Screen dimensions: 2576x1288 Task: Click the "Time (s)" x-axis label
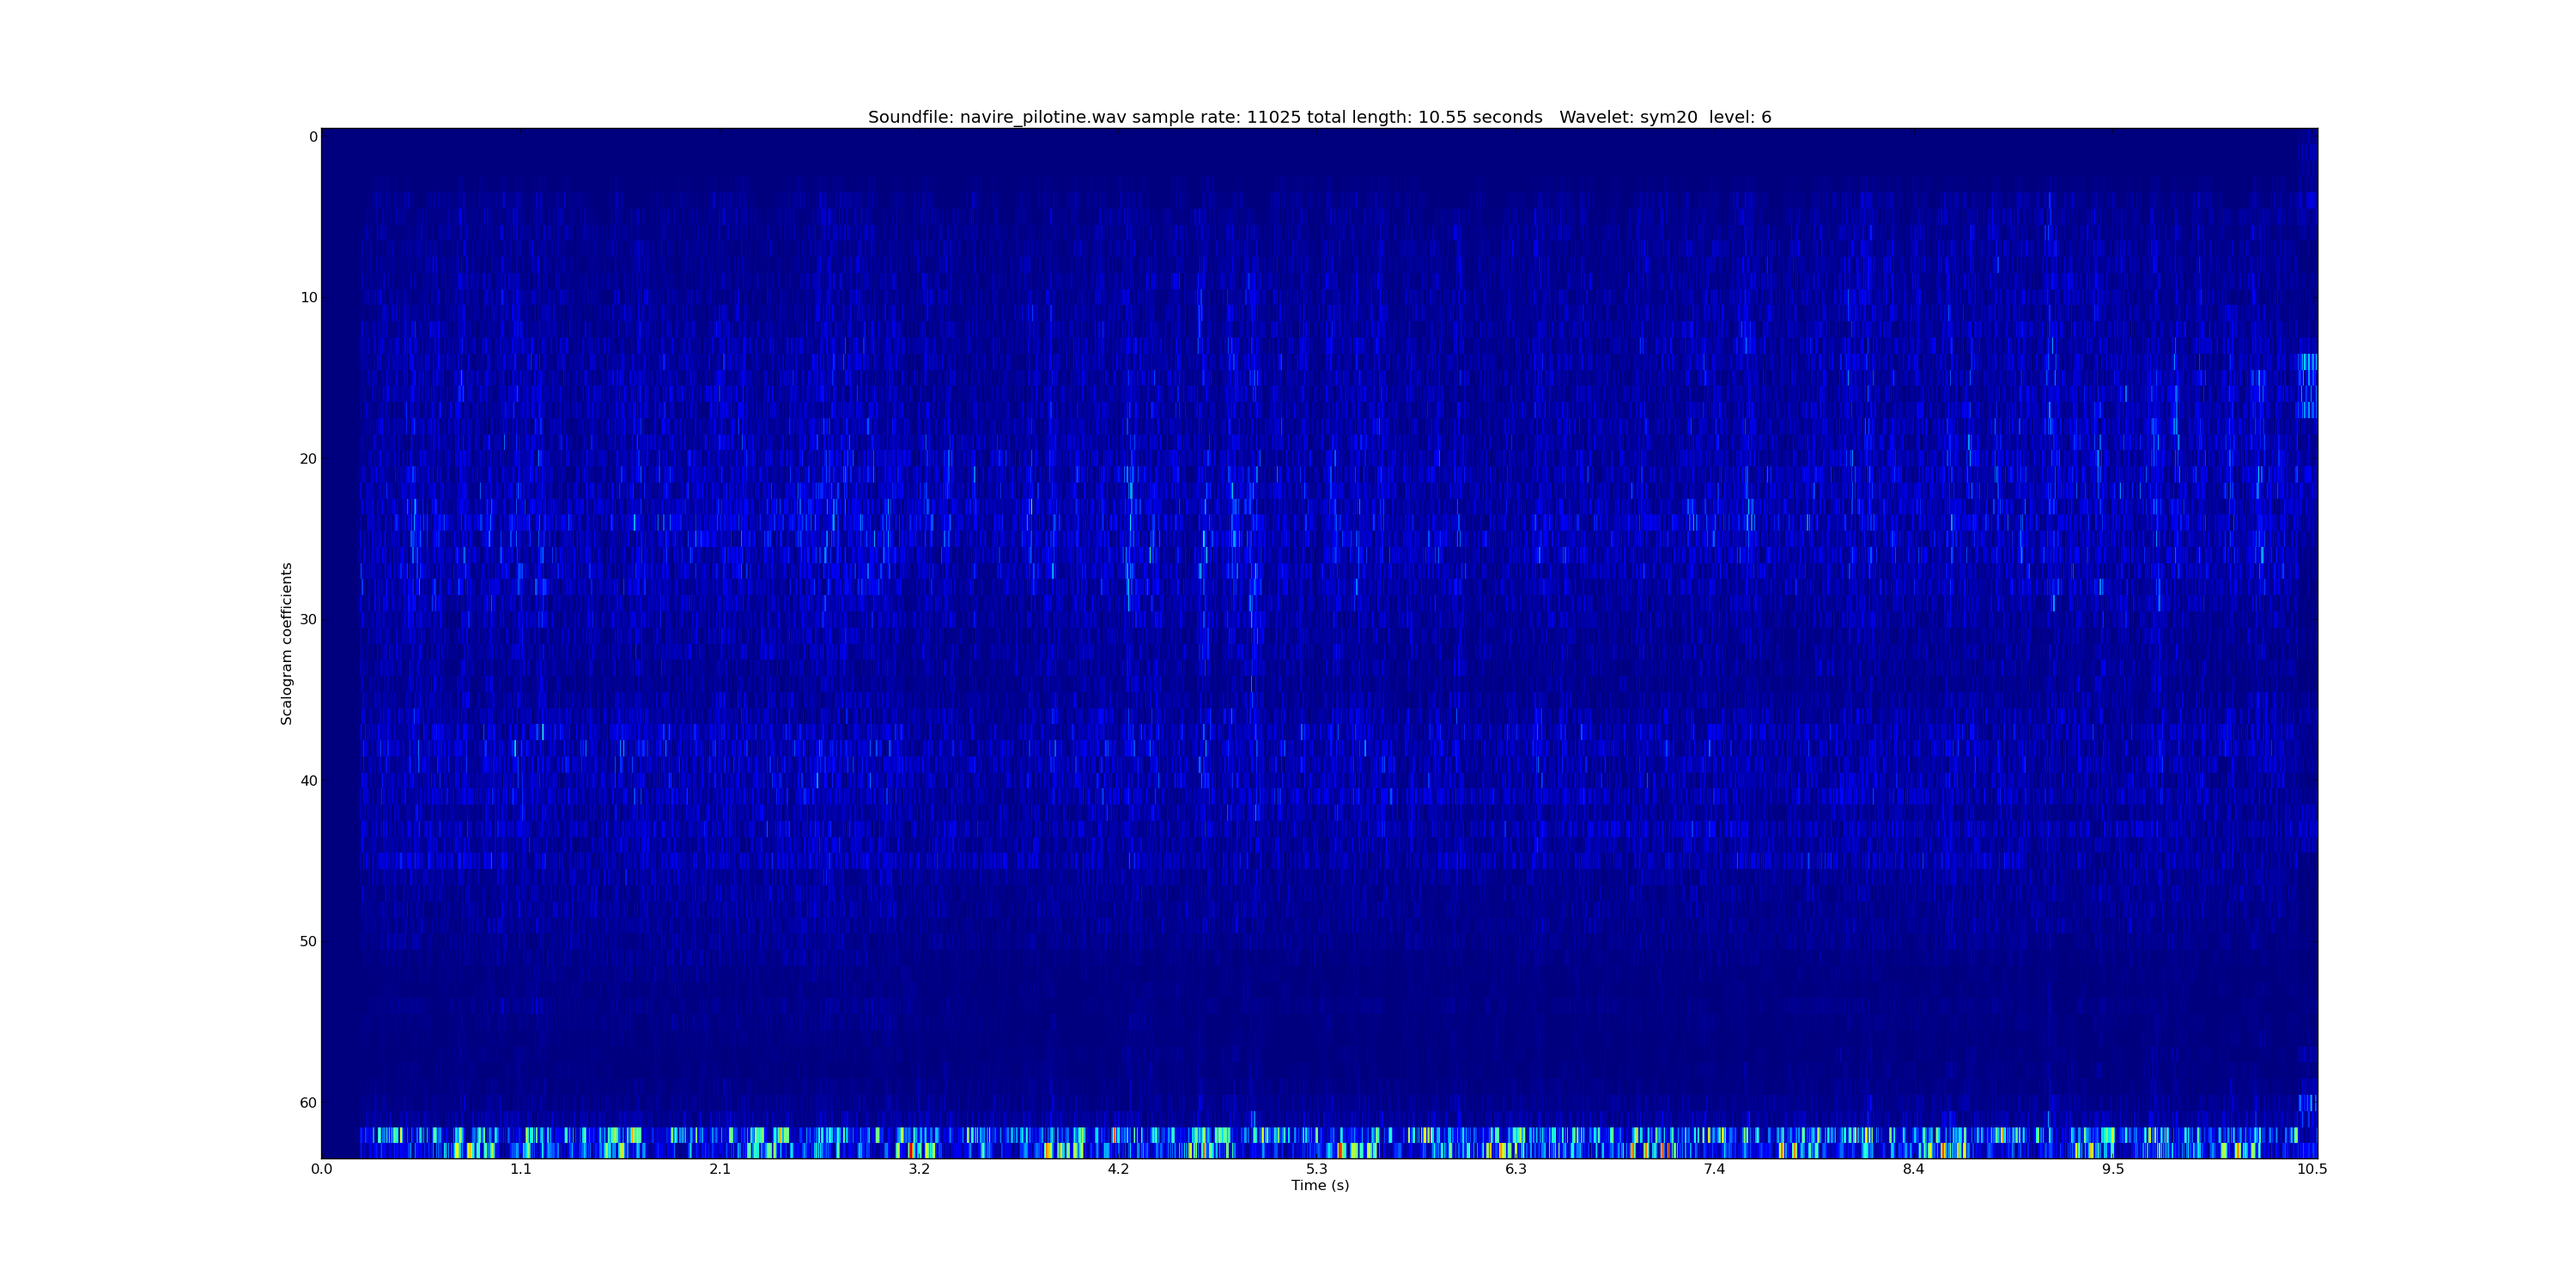pyautogui.click(x=1319, y=1186)
